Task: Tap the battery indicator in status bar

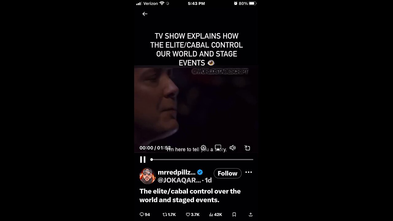Action: (252, 3)
